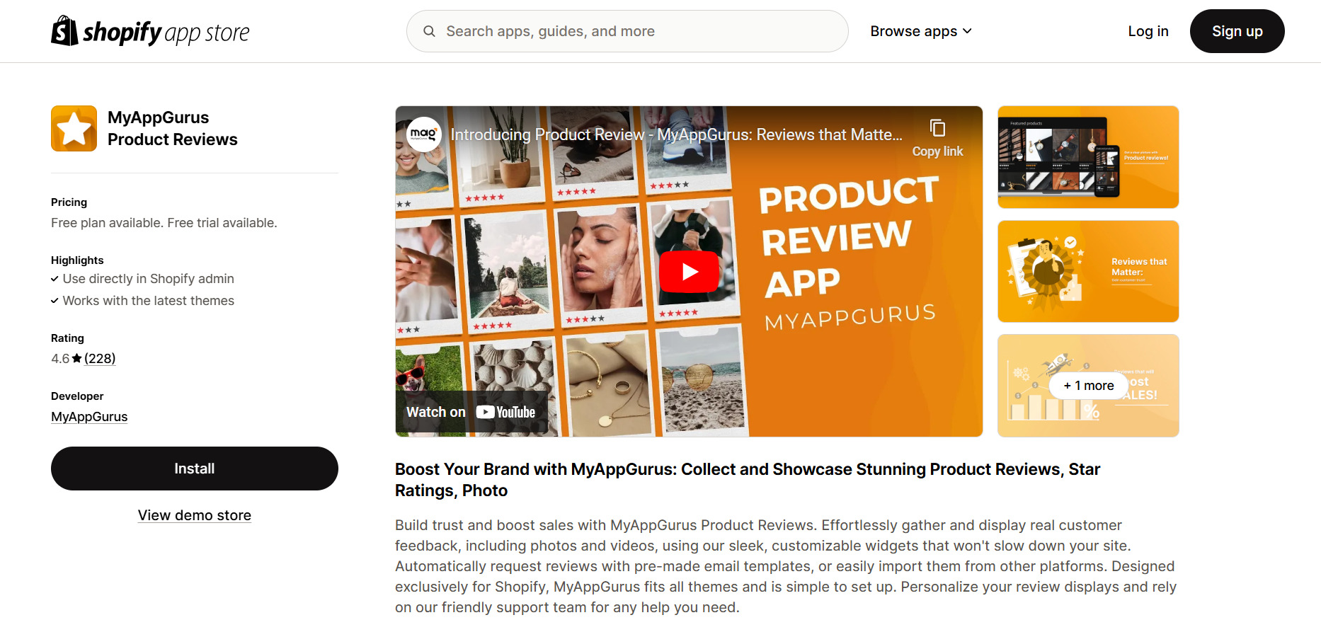Click the rating star icon
This screenshot has width=1321, height=632.
coord(76,358)
